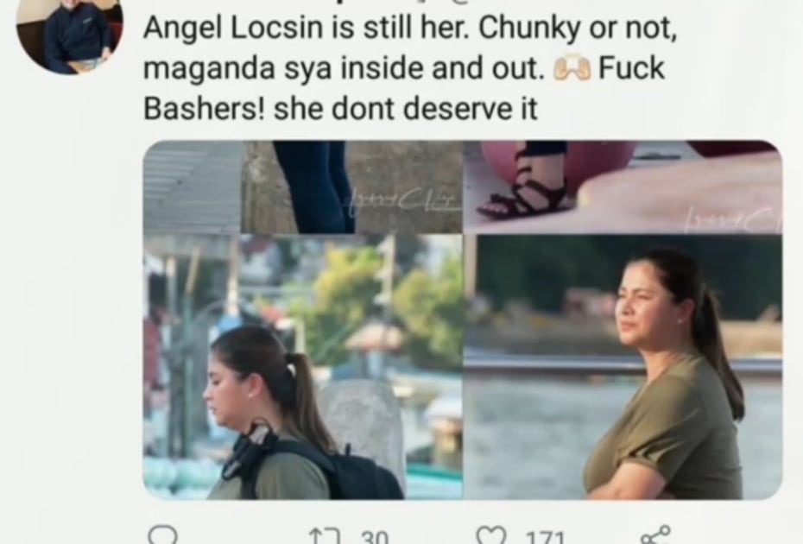Like the tweet with heart icon

491,535
